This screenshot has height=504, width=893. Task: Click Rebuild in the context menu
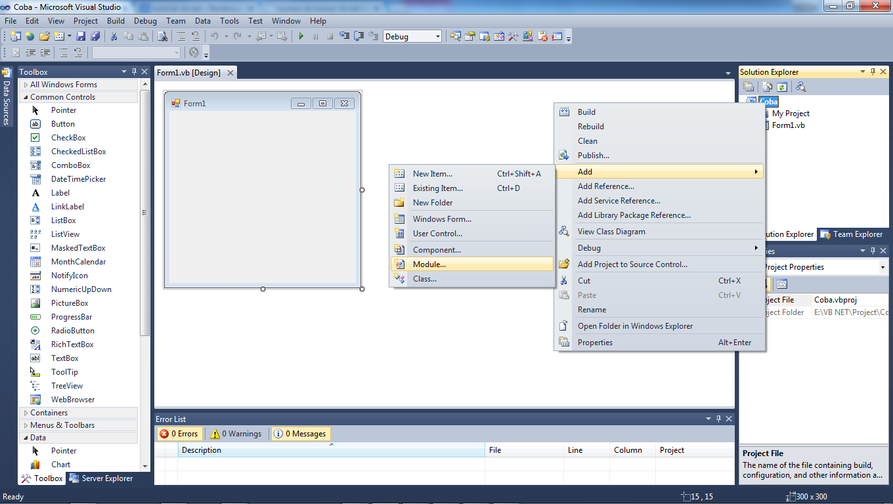(660, 127)
